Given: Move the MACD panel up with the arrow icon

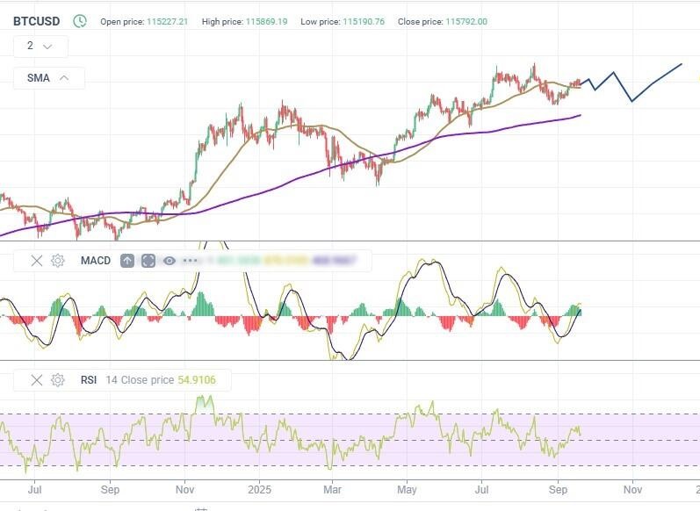Looking at the screenshot, I should click(x=127, y=261).
